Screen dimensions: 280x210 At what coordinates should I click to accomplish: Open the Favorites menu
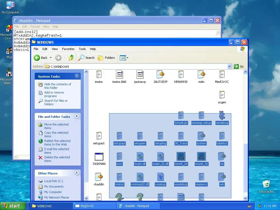click(68, 49)
